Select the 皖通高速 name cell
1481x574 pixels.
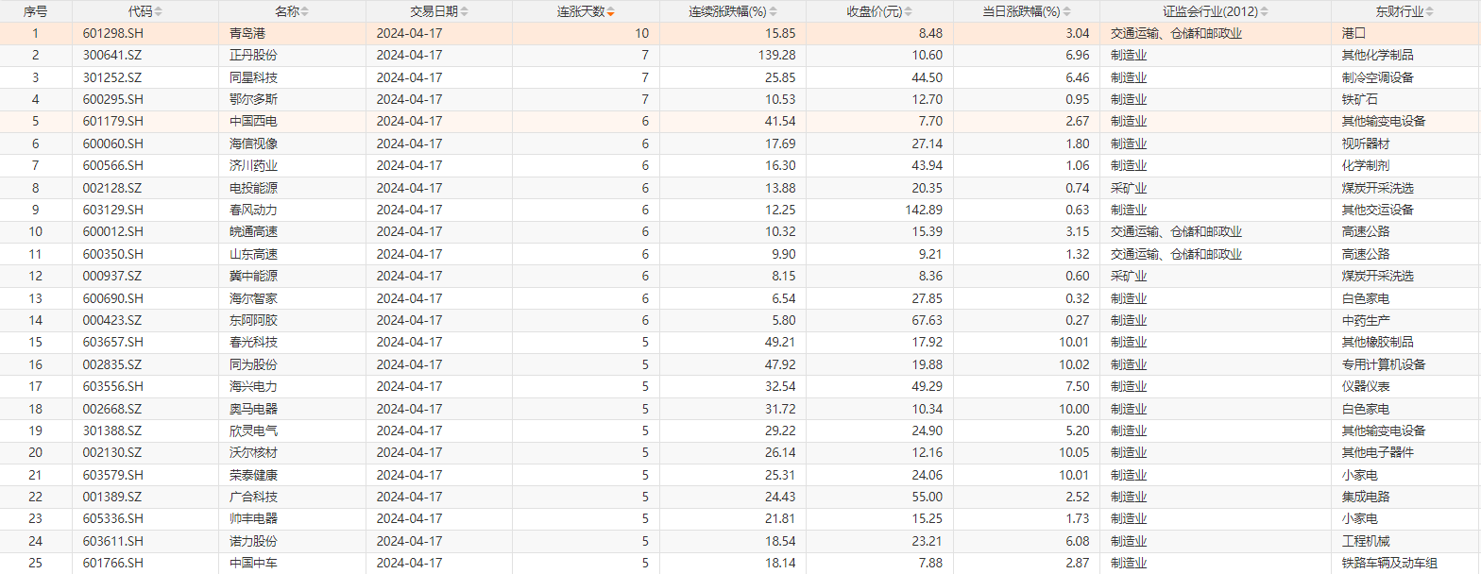pos(292,232)
